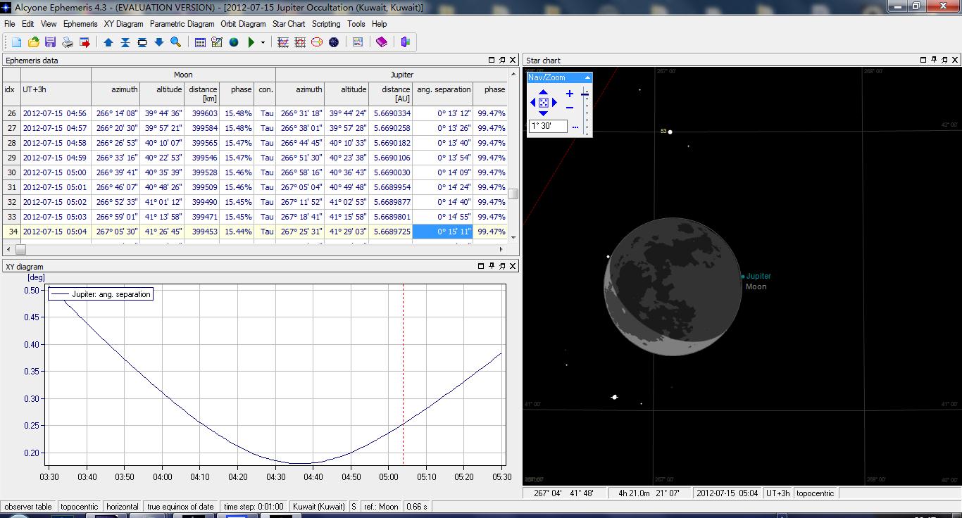Image resolution: width=962 pixels, height=518 pixels.
Task: Click the ephemeris table vertical scrollbar thumb
Action: 514,194
